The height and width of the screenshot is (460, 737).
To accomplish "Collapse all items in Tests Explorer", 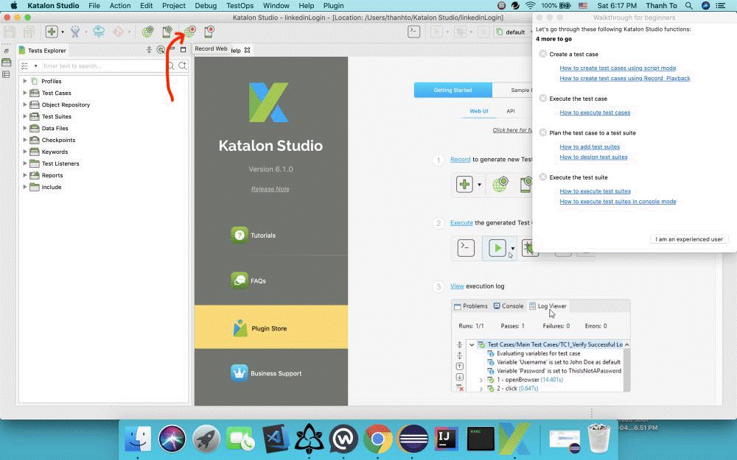I will (x=149, y=50).
